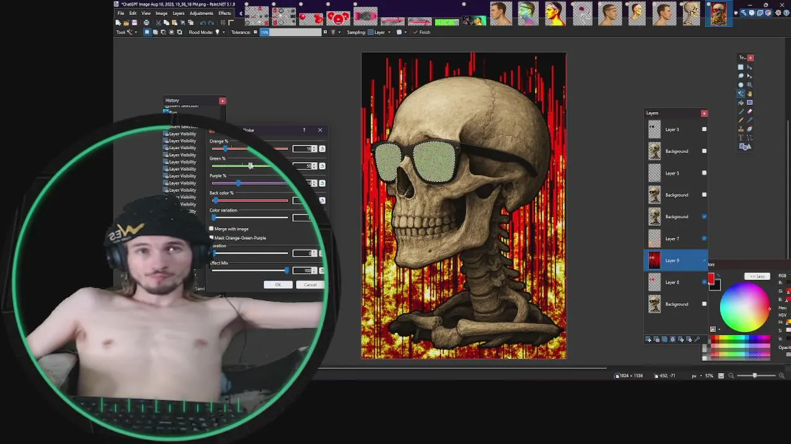Toggle visibility of Layer 5

704,173
